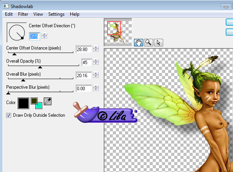Decrease Center Offset Direction with down arrow
This screenshot has height=172, width=233.
(44, 37)
